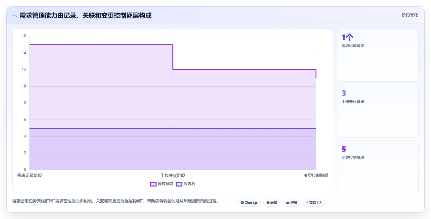This screenshot has width=431, height=219.
Task: Select the 工作关联阶段 data card
Action: pos(378,111)
